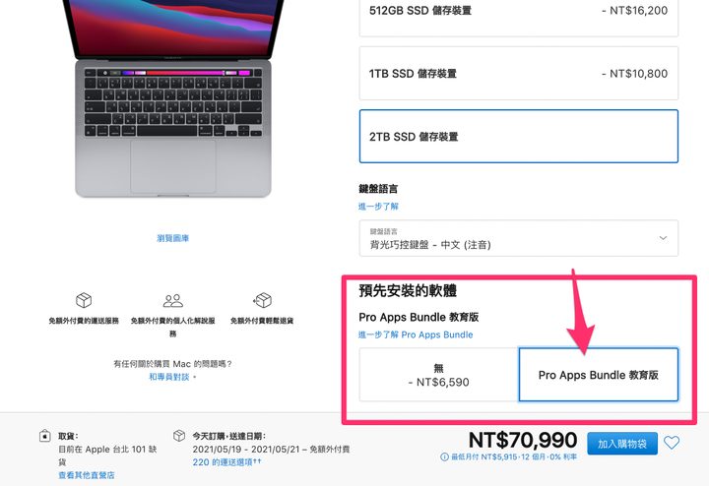709x486 pixels.
Task: Click the monthly payment info icon
Action: (x=444, y=457)
